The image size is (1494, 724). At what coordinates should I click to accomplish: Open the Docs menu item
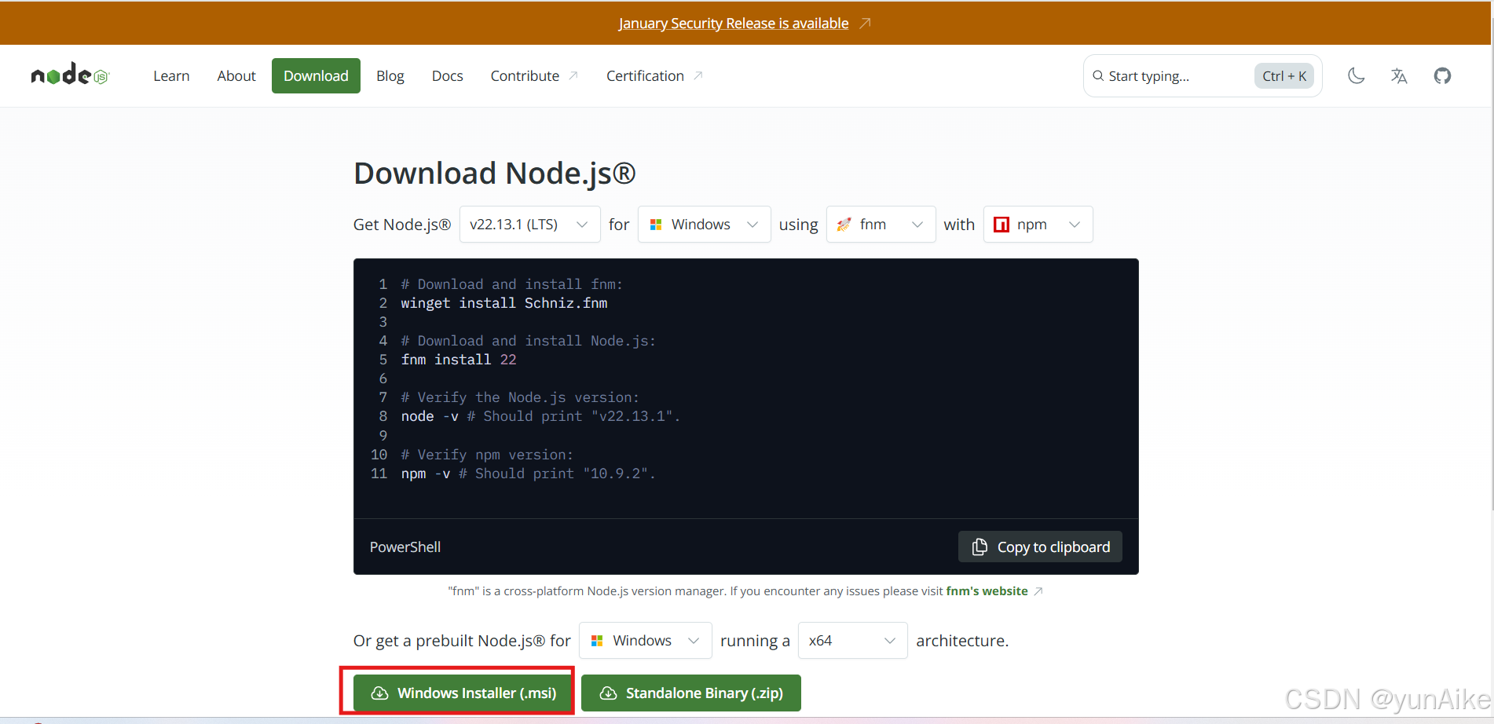click(447, 75)
